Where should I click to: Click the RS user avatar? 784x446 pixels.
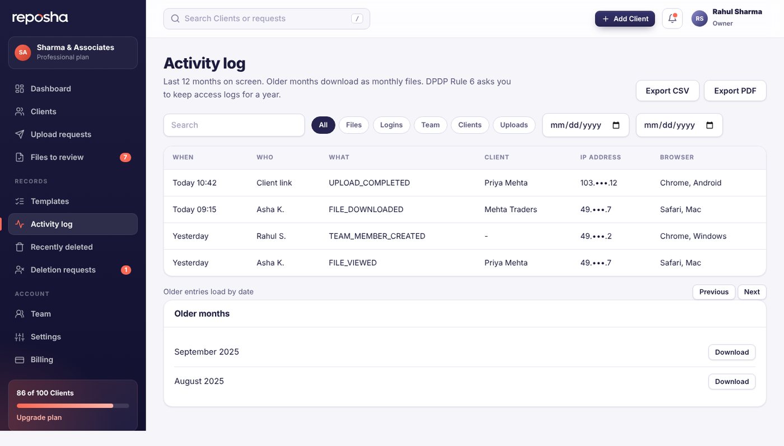tap(699, 18)
